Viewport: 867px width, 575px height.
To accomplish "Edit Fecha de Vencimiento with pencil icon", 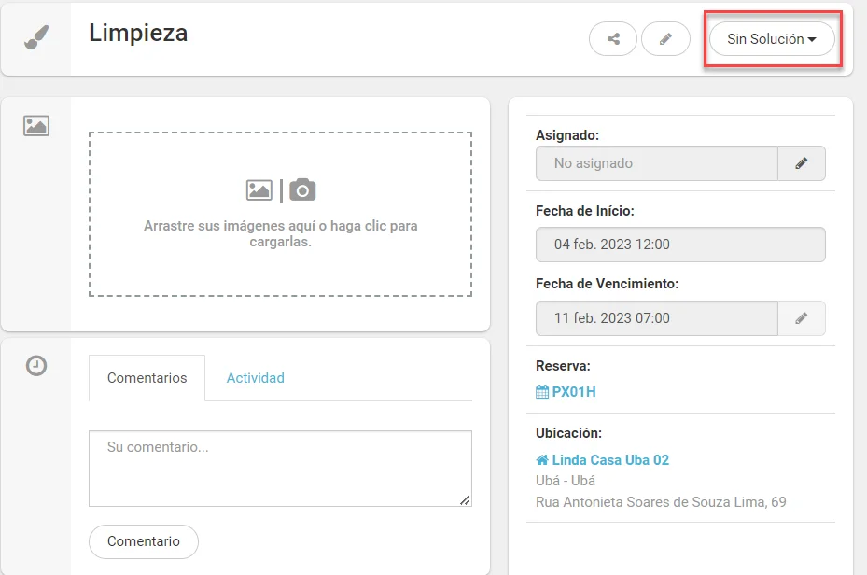I will click(801, 318).
